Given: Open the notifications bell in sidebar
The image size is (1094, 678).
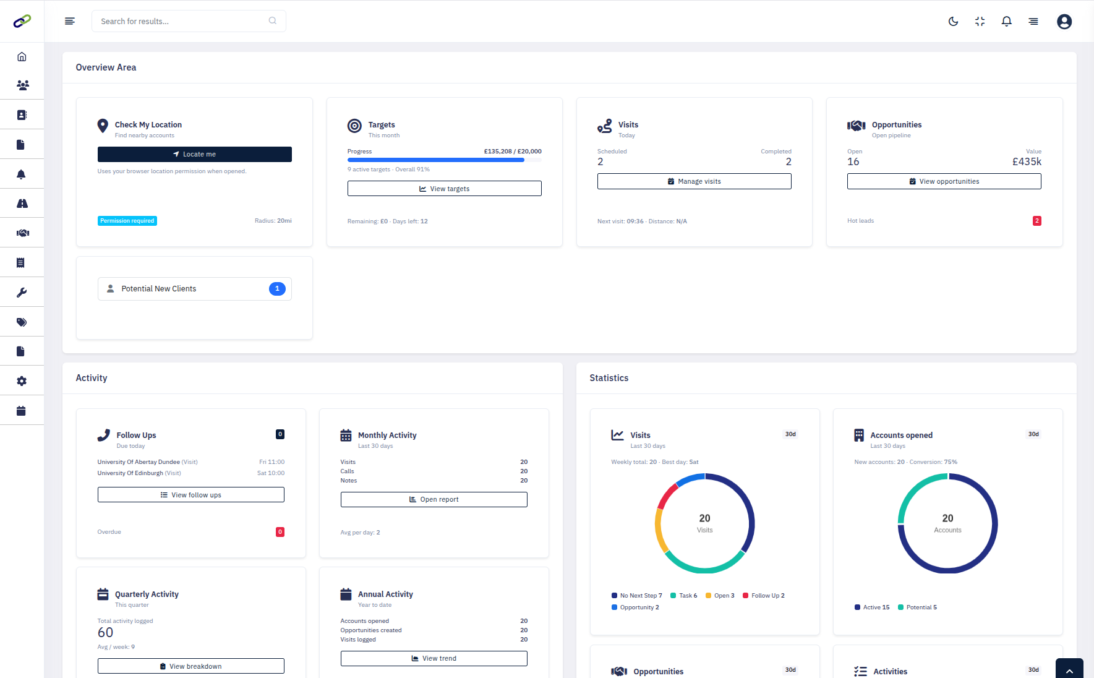Looking at the screenshot, I should coord(21,174).
